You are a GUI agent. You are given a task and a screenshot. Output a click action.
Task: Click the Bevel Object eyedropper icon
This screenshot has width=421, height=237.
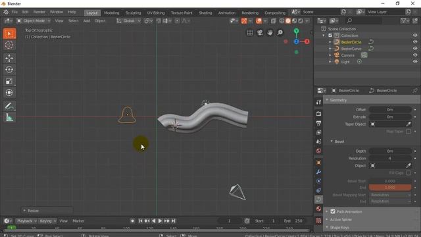point(408,165)
